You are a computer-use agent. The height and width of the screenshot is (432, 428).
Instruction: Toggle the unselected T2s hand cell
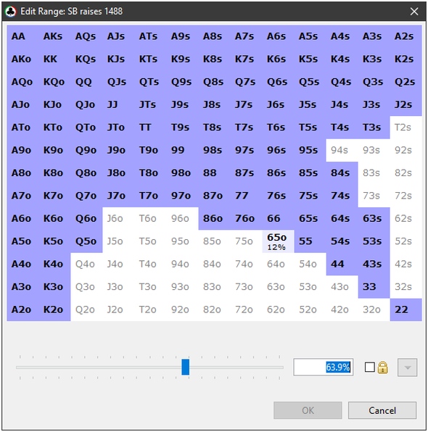(x=406, y=128)
